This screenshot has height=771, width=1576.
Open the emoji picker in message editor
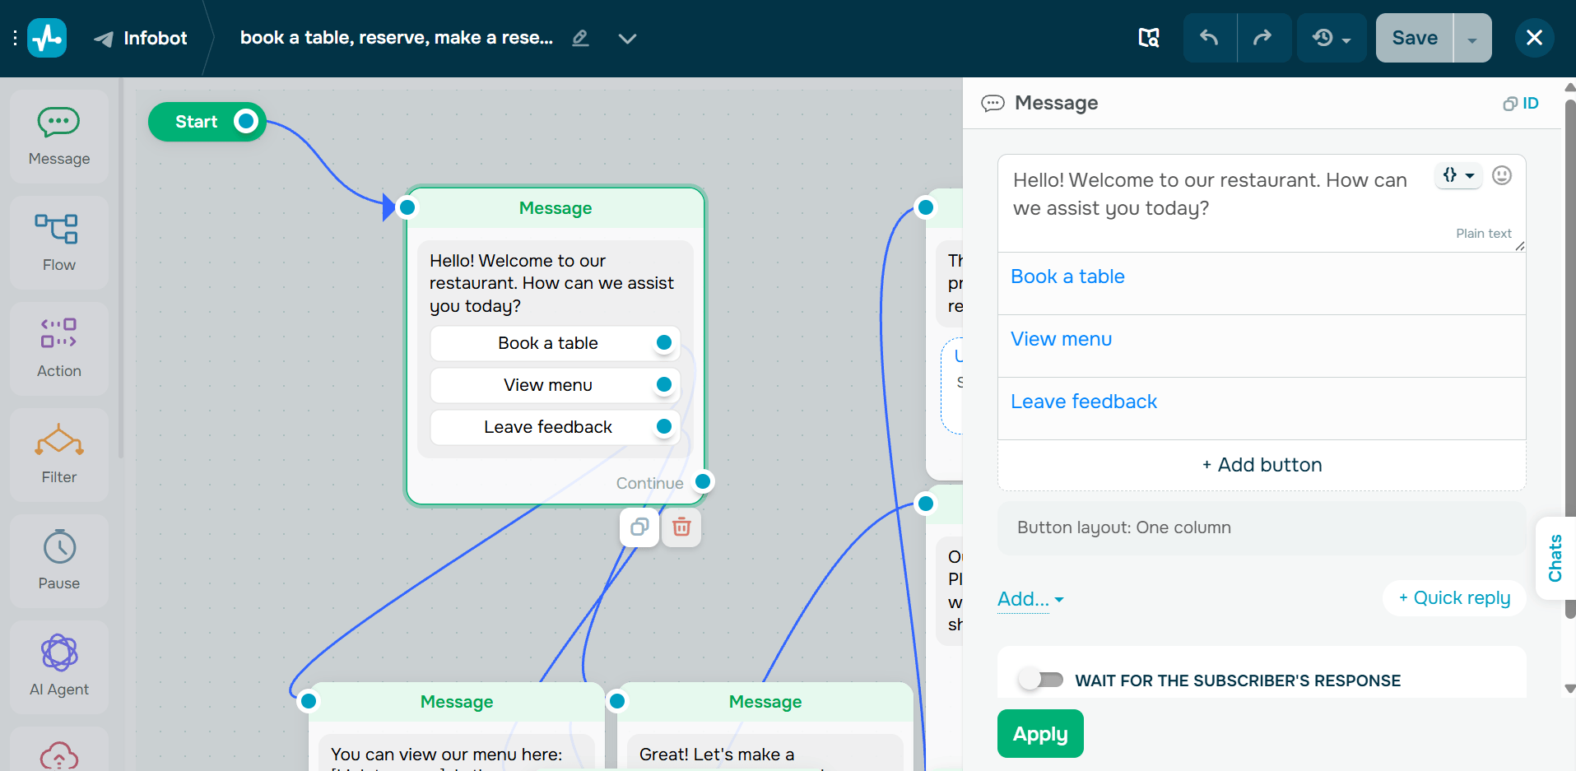tap(1502, 175)
